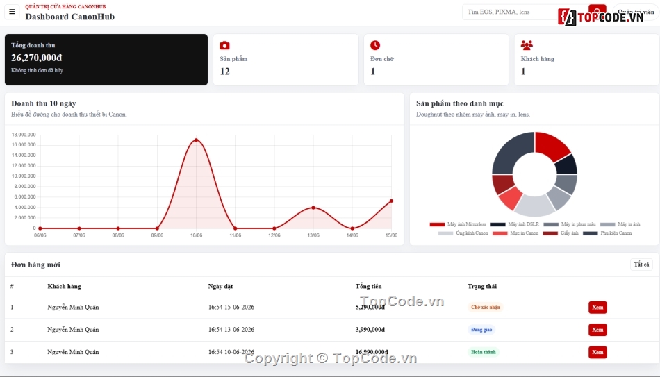
Task: Click the clock icon on Đơn chờ card
Action: (x=375, y=45)
